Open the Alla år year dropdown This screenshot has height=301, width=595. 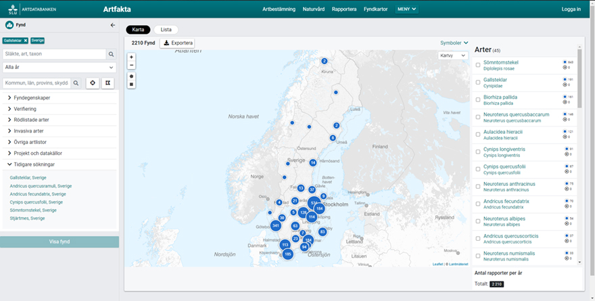click(x=59, y=67)
